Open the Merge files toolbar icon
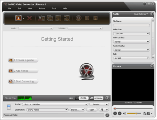Viewport: 157px width, 120px height. point(50,18)
